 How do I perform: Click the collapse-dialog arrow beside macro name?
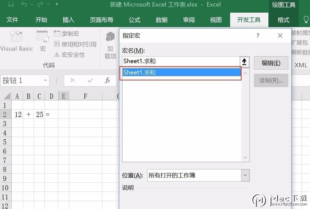click(244, 62)
